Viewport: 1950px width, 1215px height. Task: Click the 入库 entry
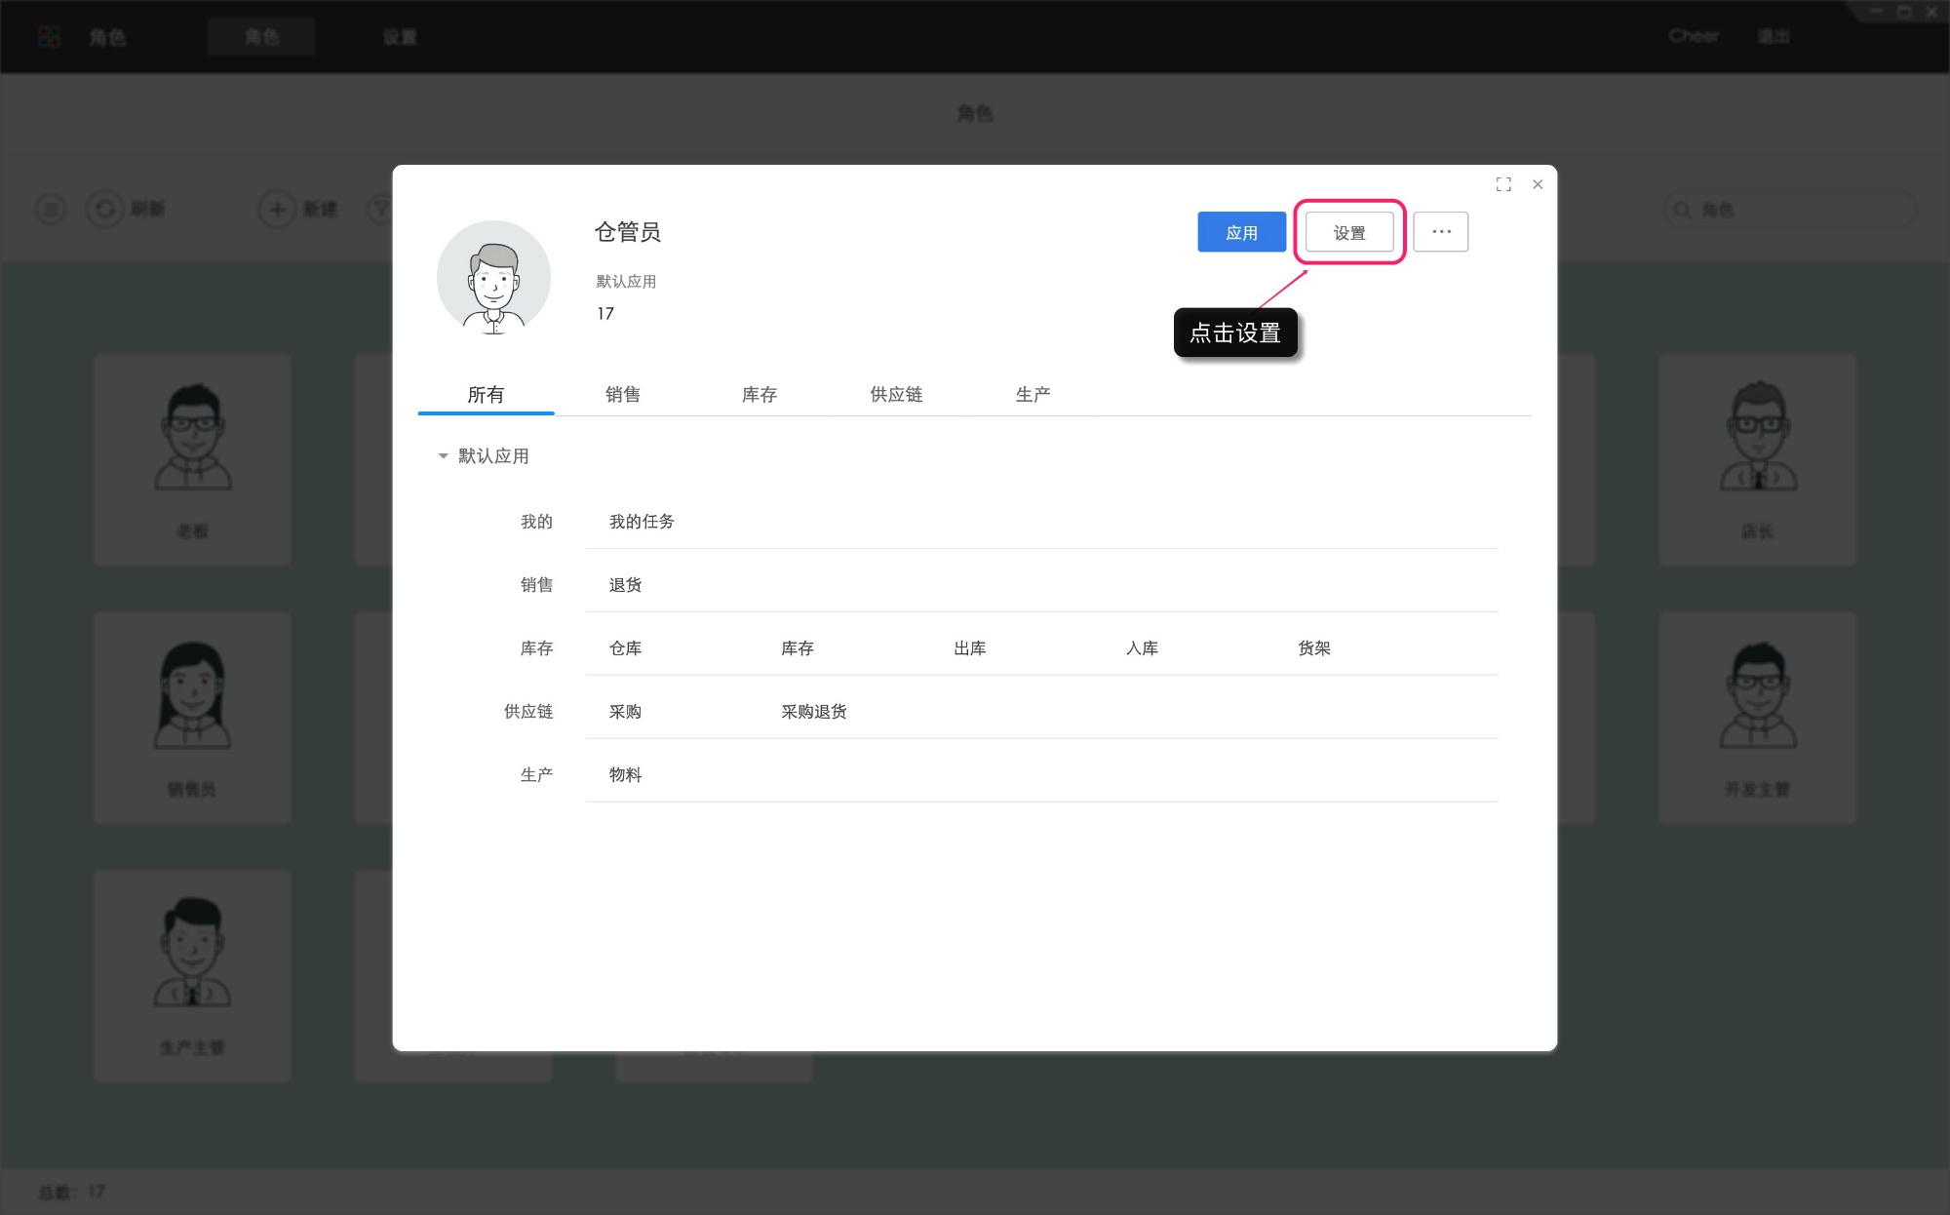(1142, 648)
